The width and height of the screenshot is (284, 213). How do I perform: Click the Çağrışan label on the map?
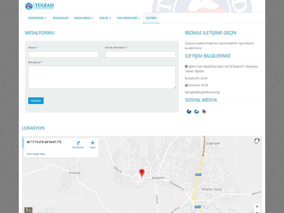[213, 143]
